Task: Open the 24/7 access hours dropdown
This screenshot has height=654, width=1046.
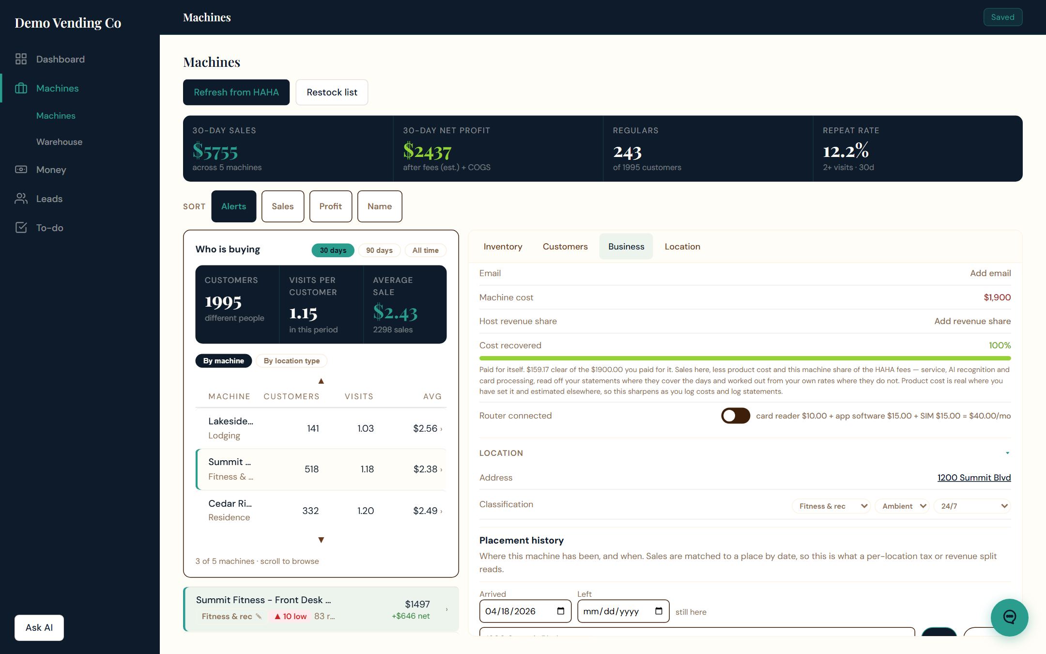Action: click(972, 506)
